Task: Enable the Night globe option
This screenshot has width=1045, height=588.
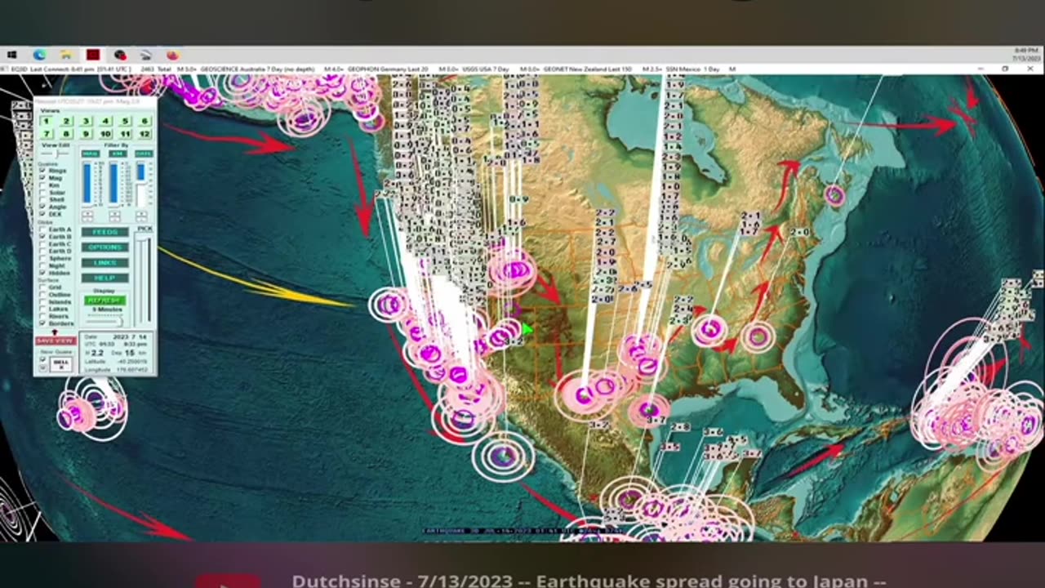Action: [x=42, y=265]
